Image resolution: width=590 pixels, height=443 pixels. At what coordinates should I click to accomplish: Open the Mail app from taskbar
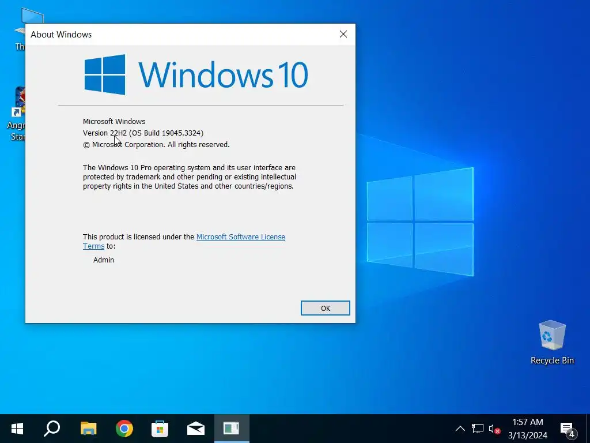coord(196,429)
